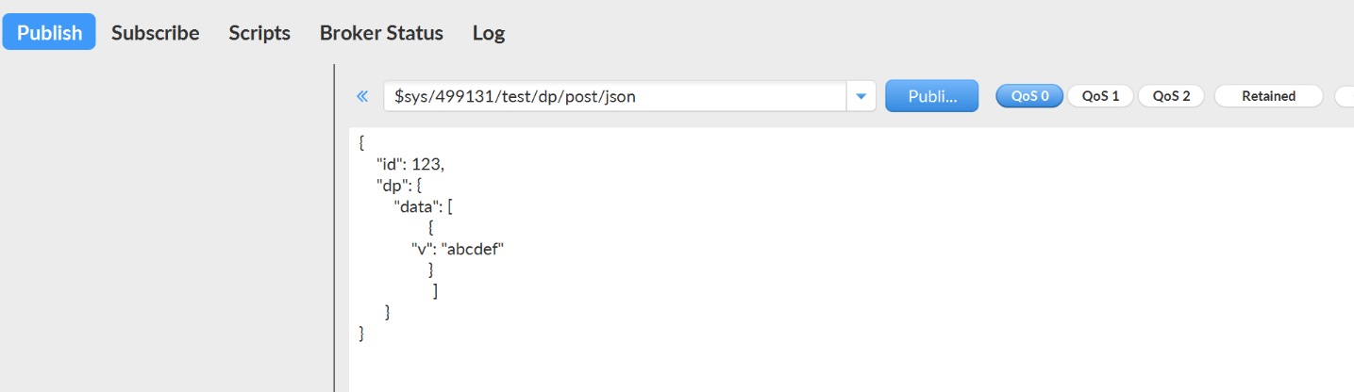Image resolution: width=1354 pixels, height=392 pixels.
Task: View the Broker Status tab
Action: coord(381,32)
